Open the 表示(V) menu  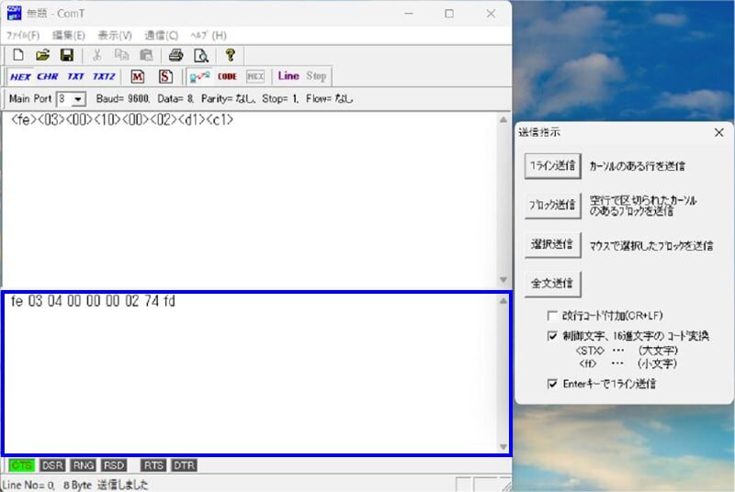(115, 35)
